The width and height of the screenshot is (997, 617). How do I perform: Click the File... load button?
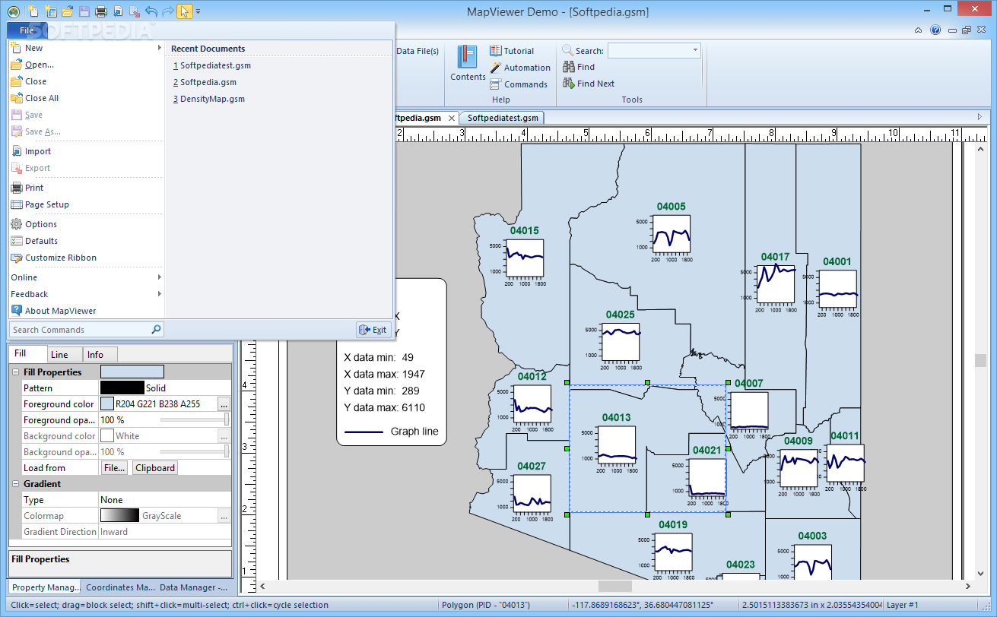pos(115,468)
